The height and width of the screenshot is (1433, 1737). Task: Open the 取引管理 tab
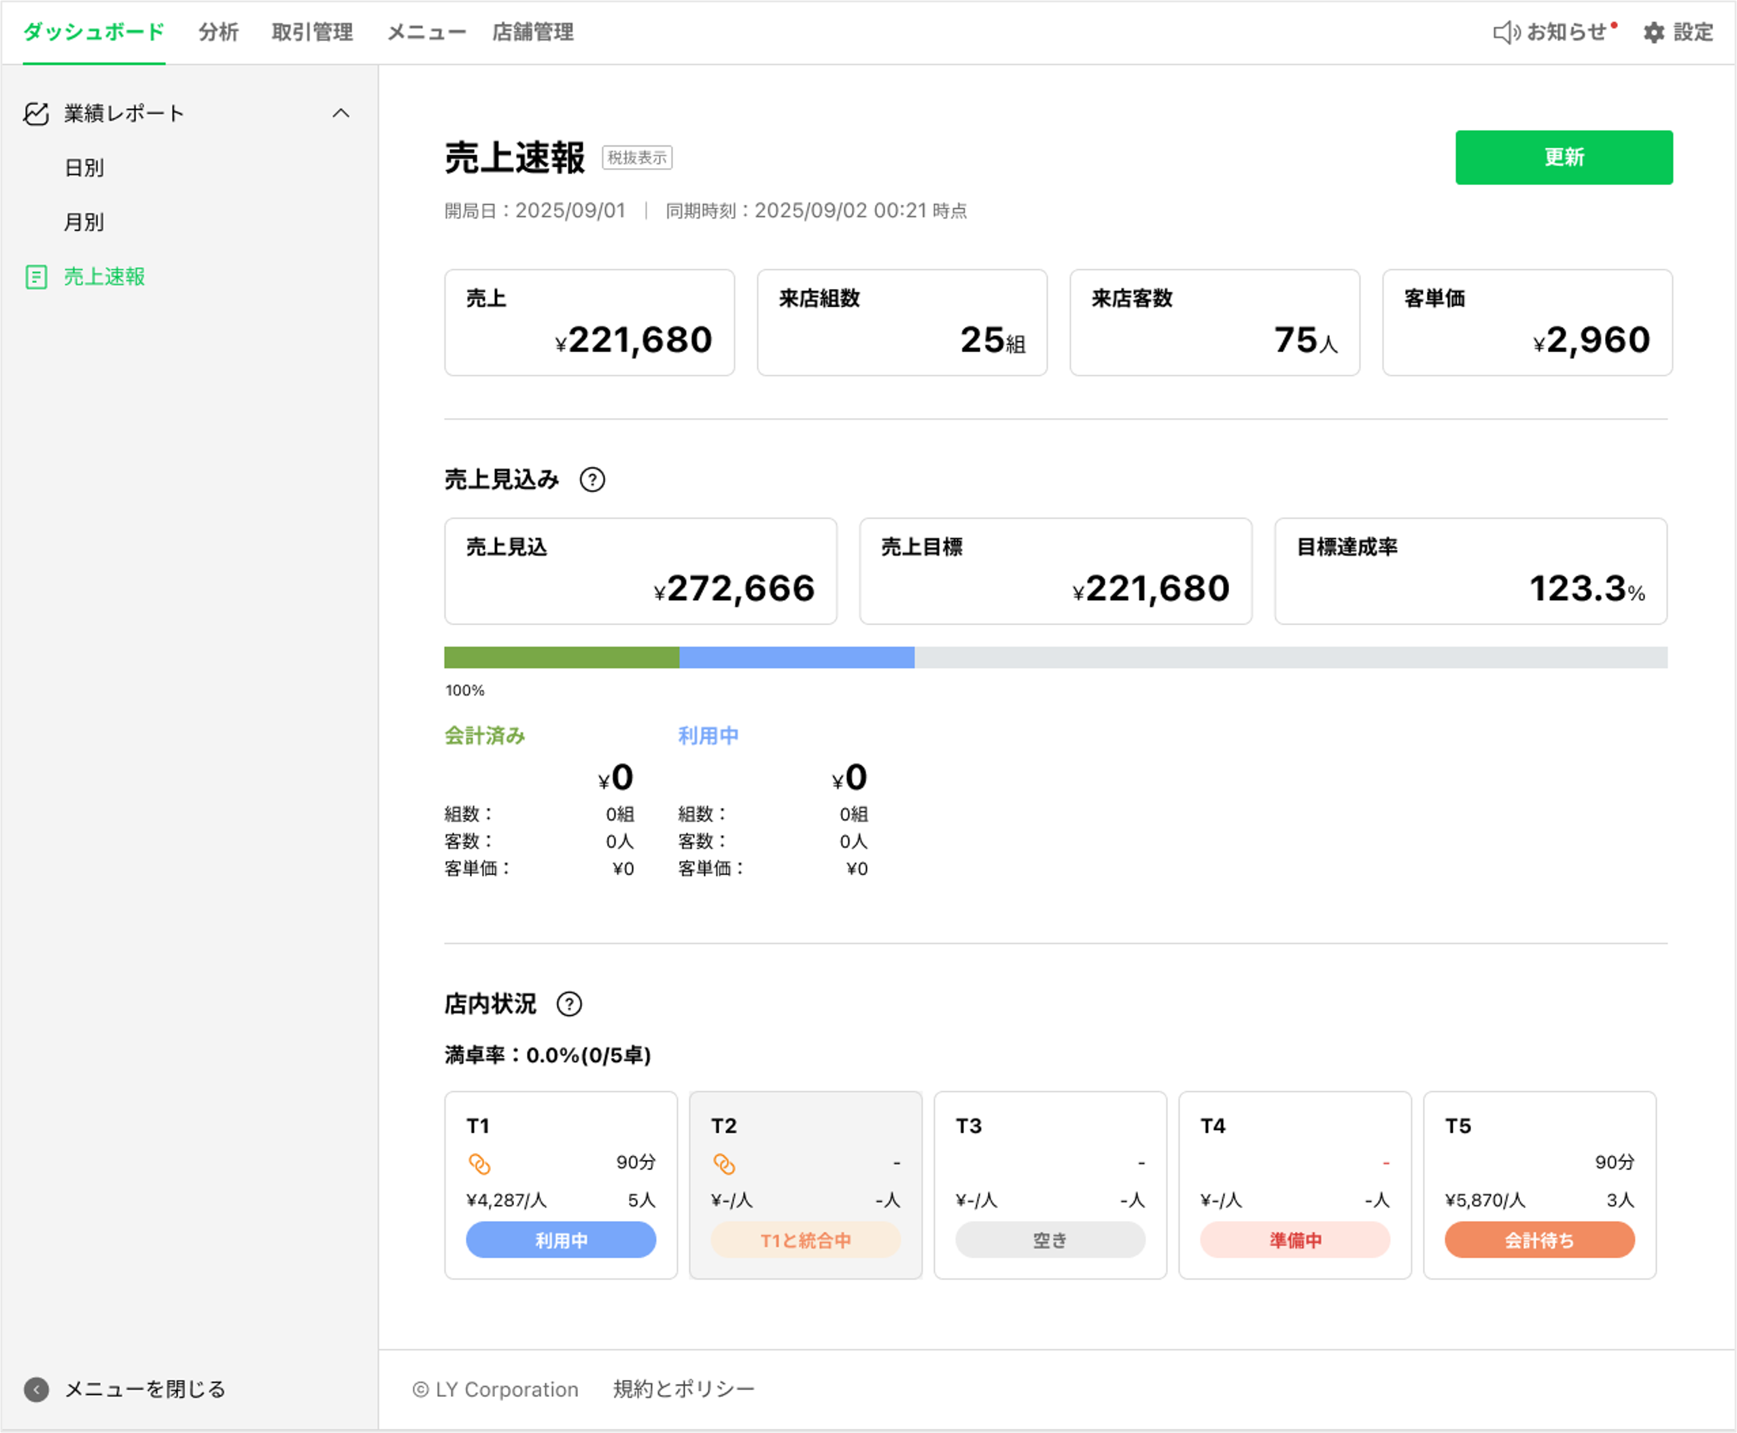pos(312,32)
